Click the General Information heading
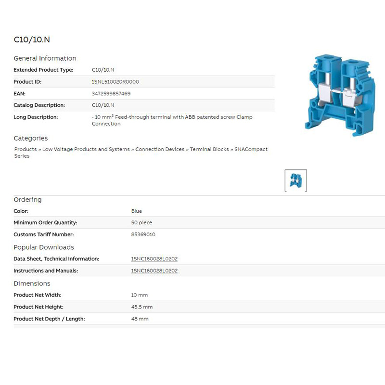The image size is (385, 385). click(x=45, y=58)
